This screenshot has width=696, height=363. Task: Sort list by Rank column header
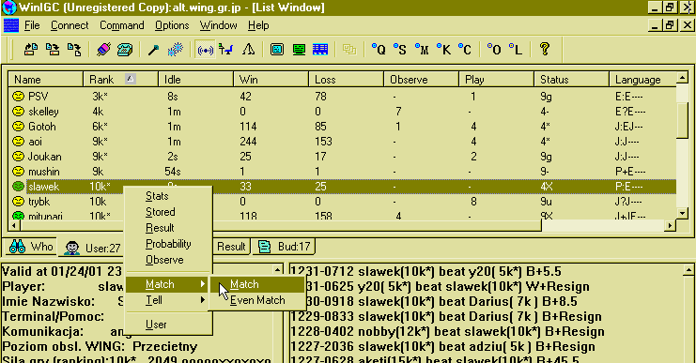click(x=121, y=80)
